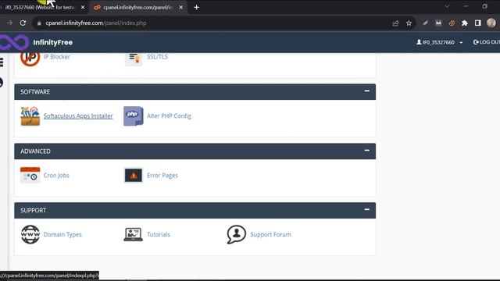Collapse the ADVANCED section
The image size is (500, 281).
click(x=367, y=150)
